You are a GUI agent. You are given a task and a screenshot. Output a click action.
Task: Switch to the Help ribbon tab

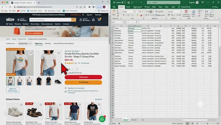[173, 7]
